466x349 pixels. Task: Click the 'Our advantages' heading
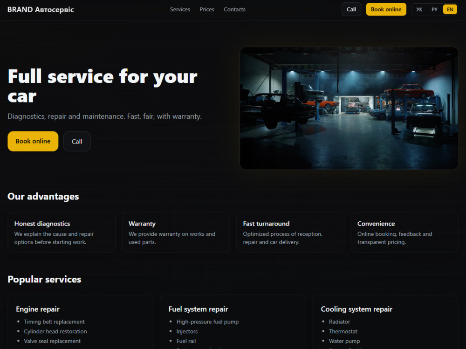point(43,197)
